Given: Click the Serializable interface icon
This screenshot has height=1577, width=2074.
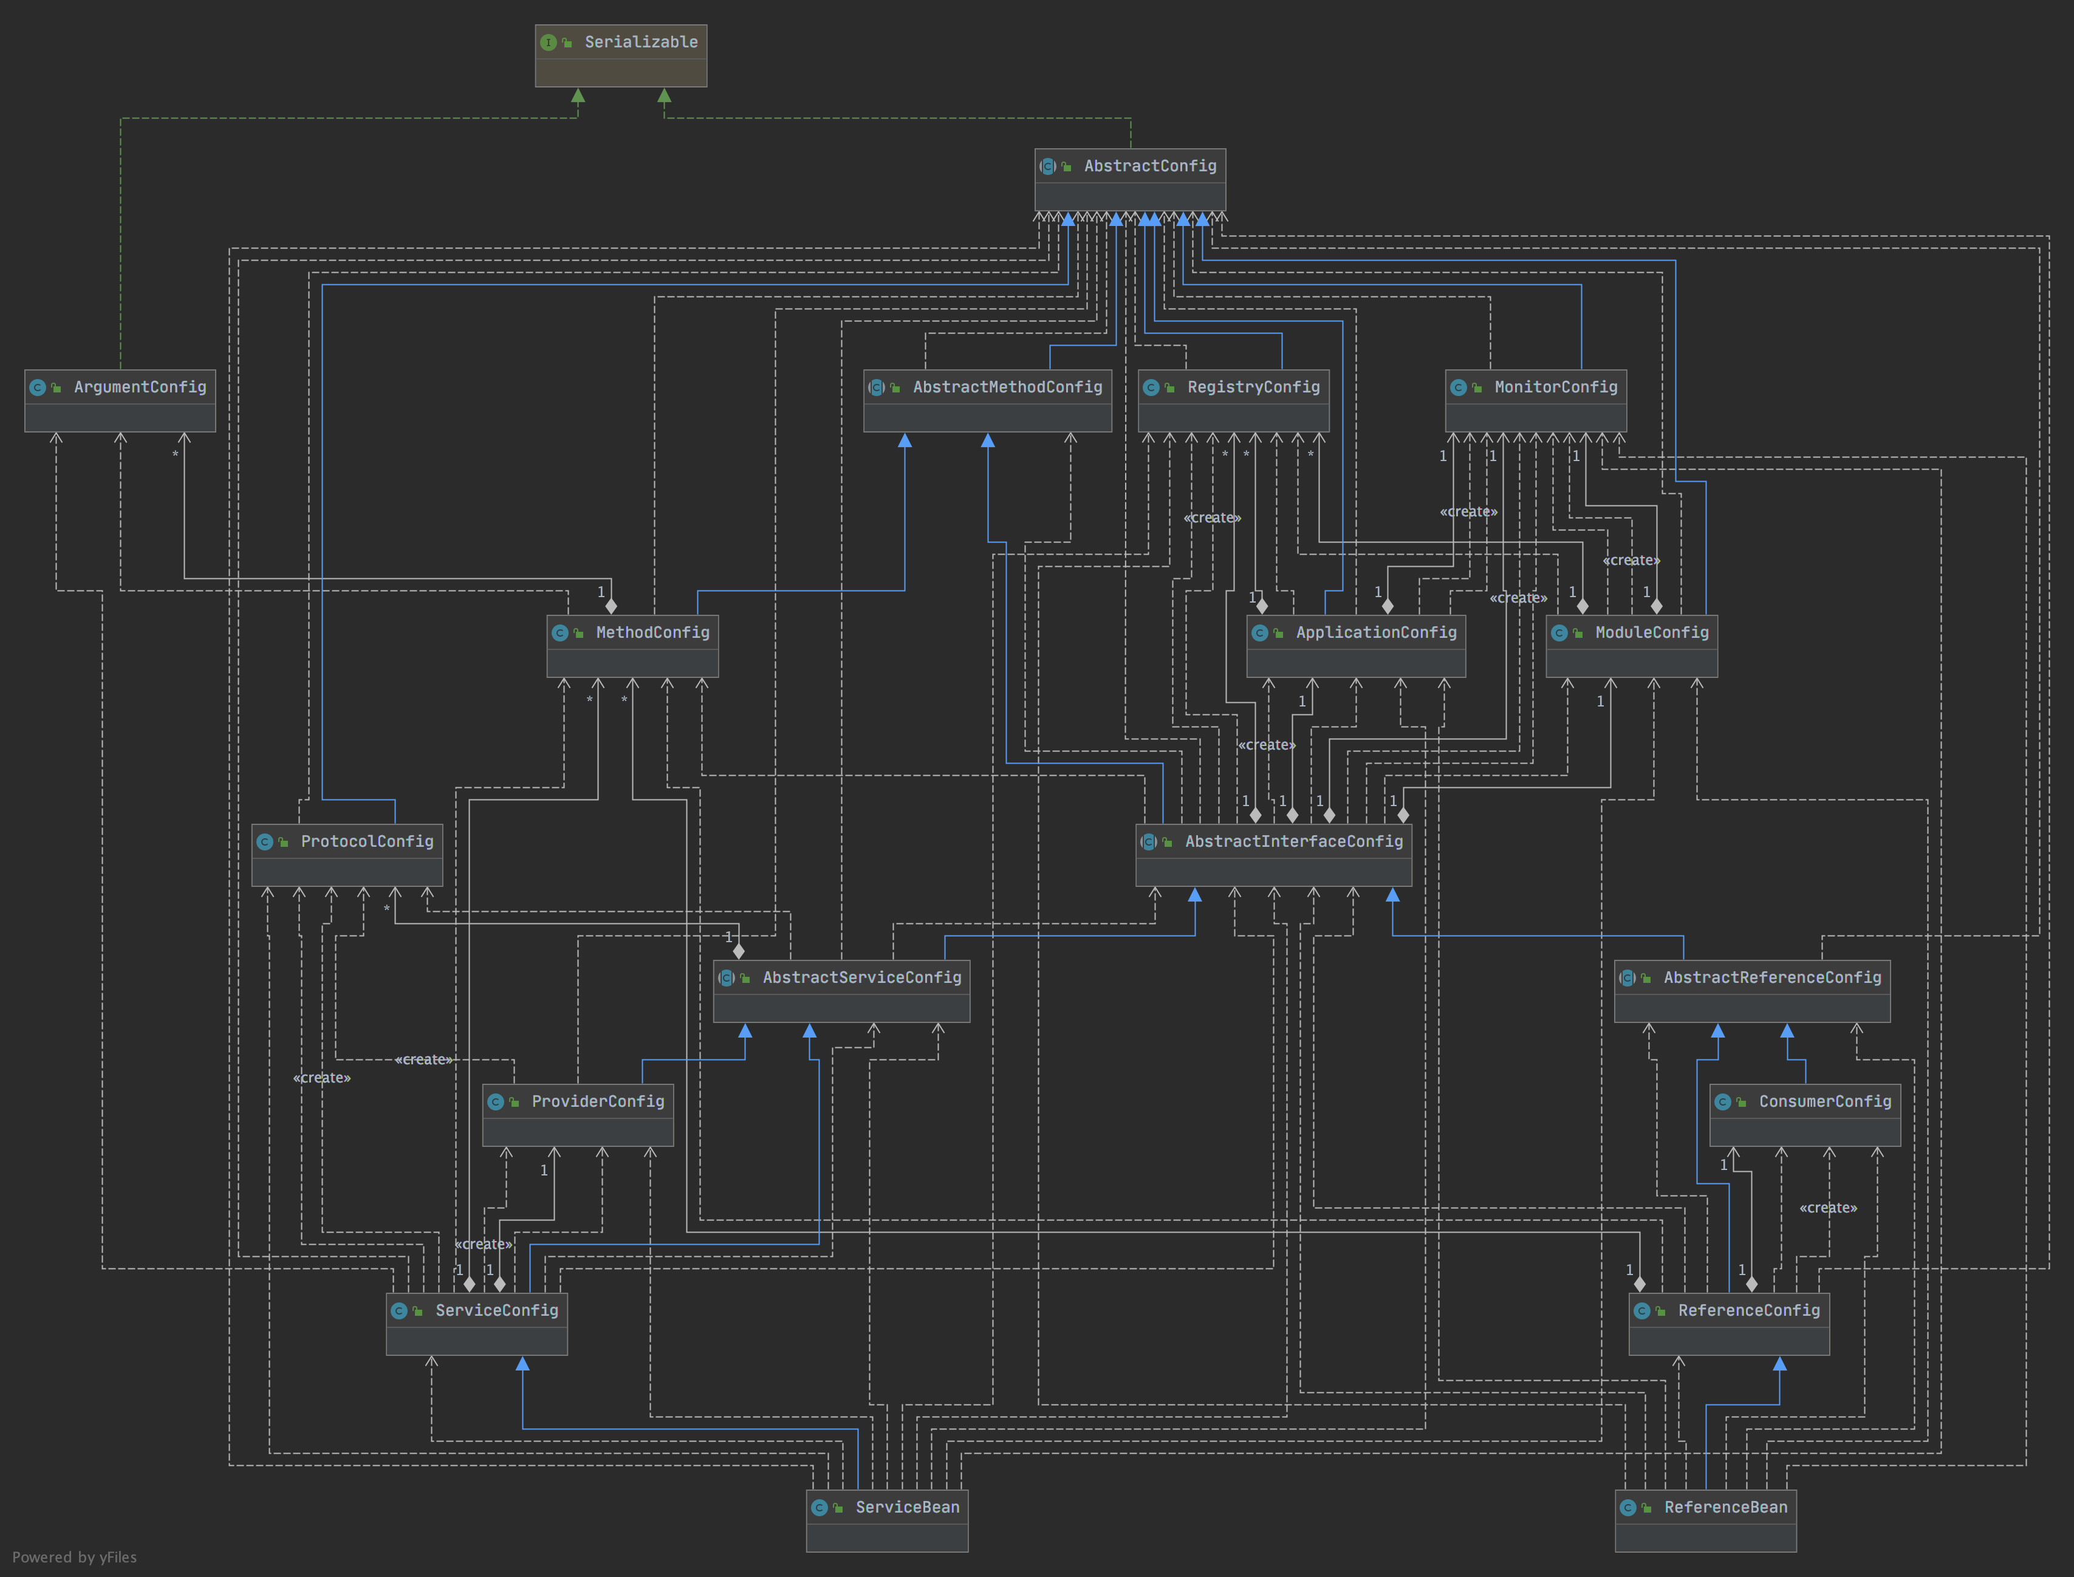Looking at the screenshot, I should click(x=549, y=43).
